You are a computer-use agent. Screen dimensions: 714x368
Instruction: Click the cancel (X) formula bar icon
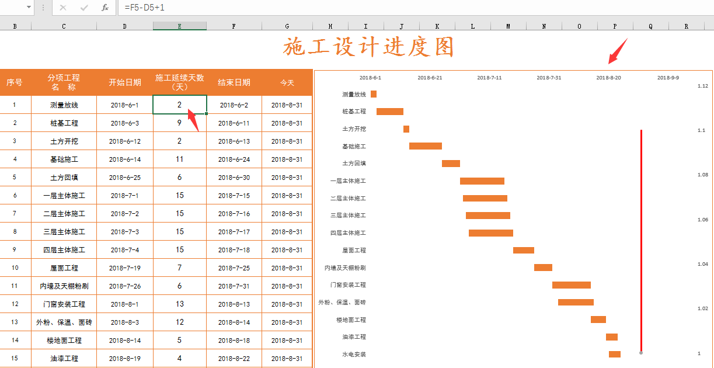click(x=63, y=8)
